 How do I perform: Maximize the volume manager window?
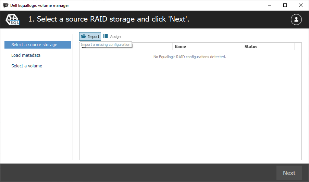pyautogui.click(x=285, y=5)
